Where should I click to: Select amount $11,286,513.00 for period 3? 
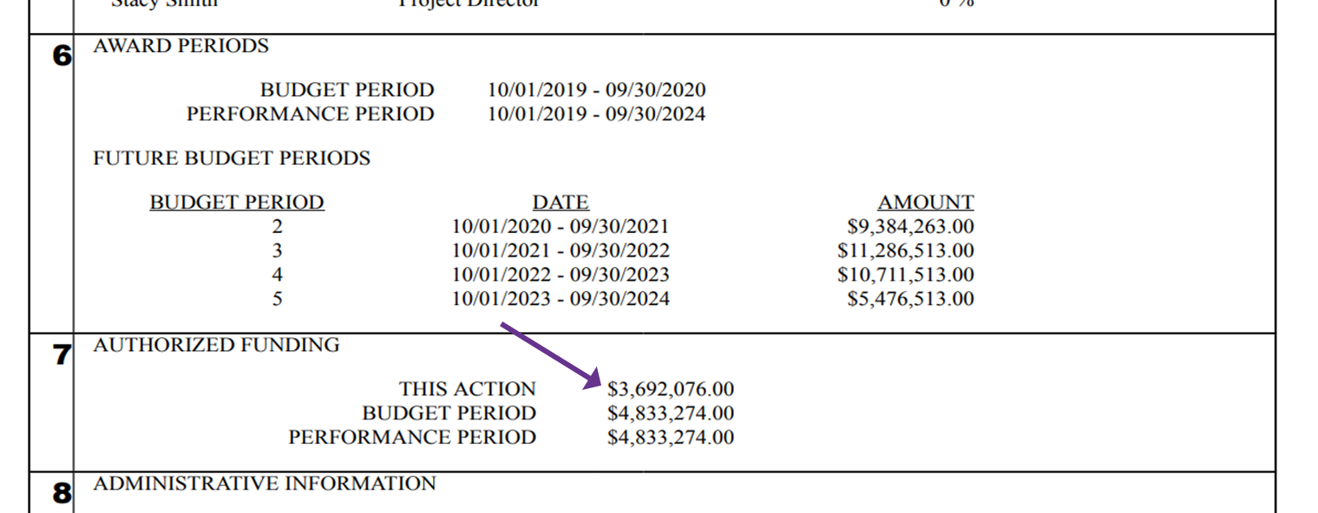point(906,251)
